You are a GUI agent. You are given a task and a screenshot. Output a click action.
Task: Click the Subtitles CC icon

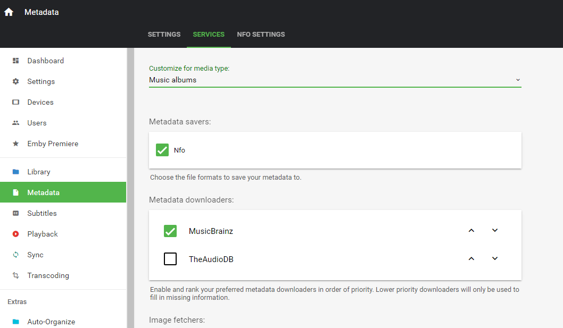pyautogui.click(x=16, y=213)
